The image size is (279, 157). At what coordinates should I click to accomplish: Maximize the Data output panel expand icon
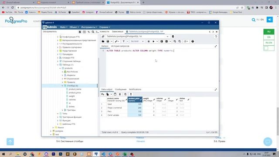[x=216, y=89]
